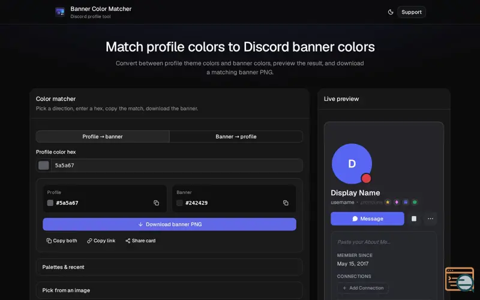The height and width of the screenshot is (300, 480).
Task: Click the square icon button beside Message
Action: click(x=414, y=218)
